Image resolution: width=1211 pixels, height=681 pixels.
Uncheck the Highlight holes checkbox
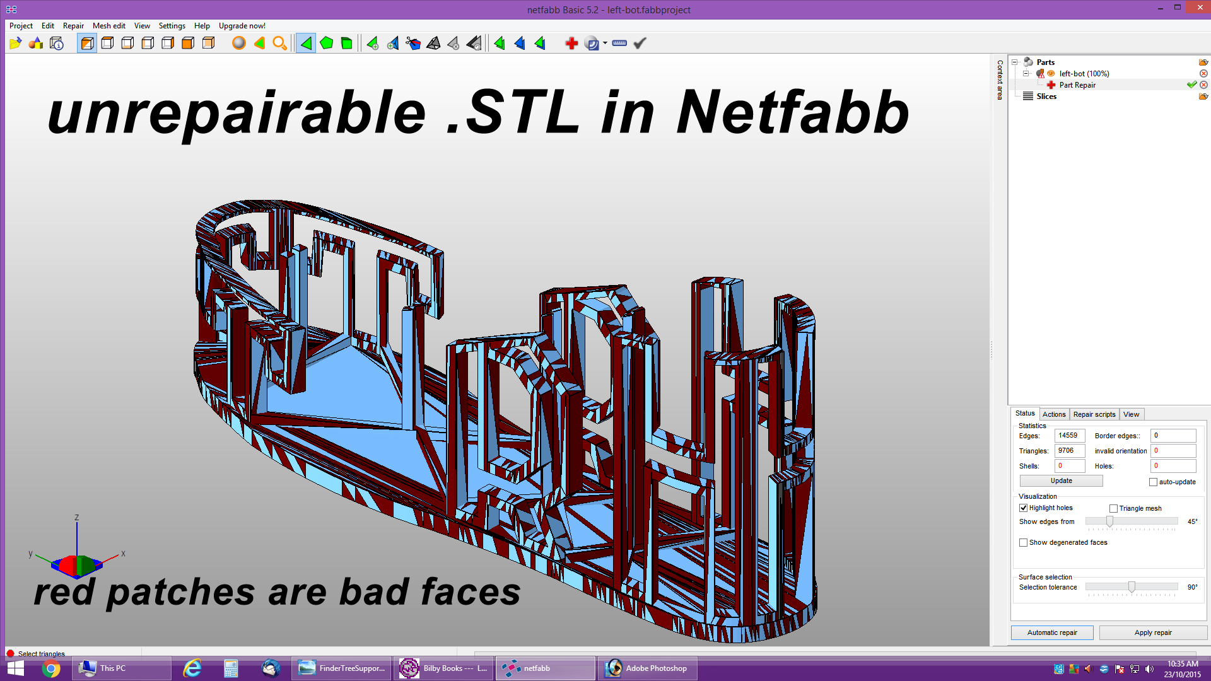1024,508
